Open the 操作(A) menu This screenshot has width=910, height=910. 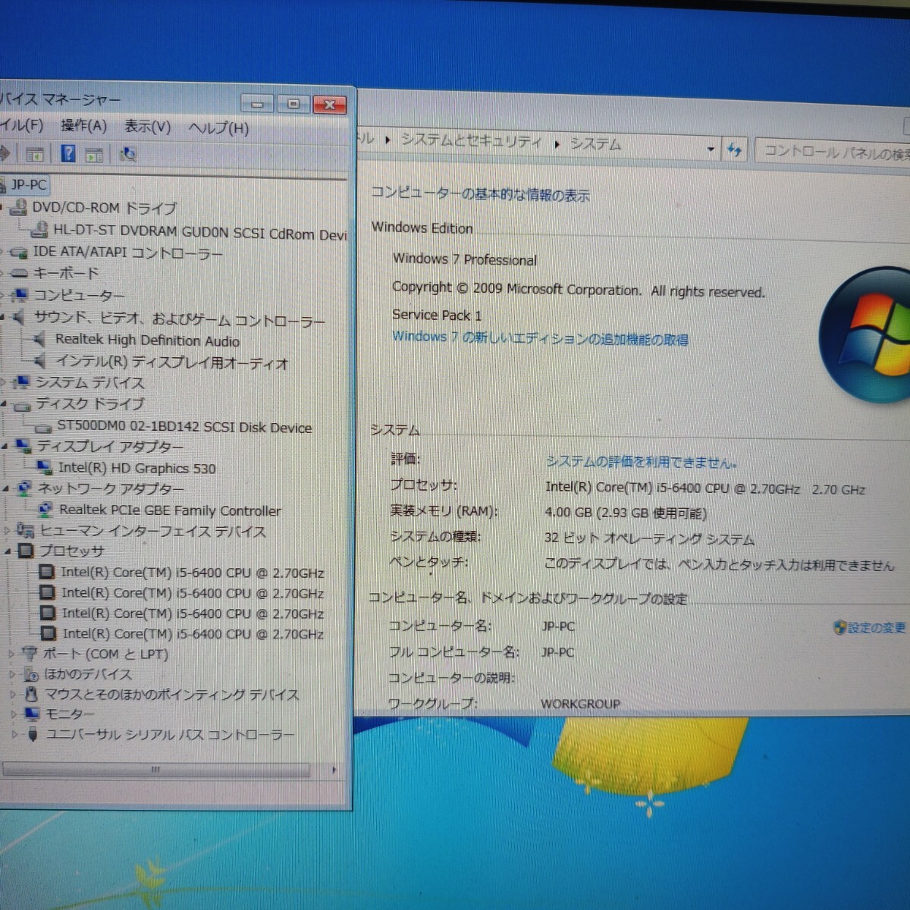click(x=83, y=126)
